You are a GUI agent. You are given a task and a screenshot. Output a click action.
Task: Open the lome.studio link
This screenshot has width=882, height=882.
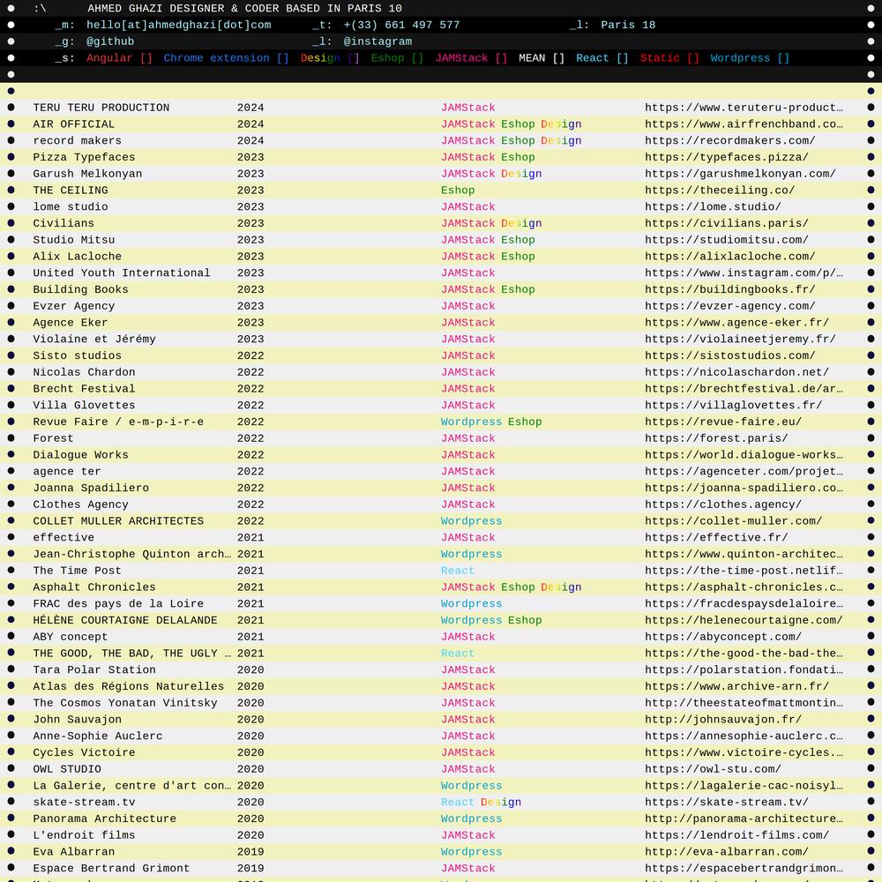(x=713, y=206)
